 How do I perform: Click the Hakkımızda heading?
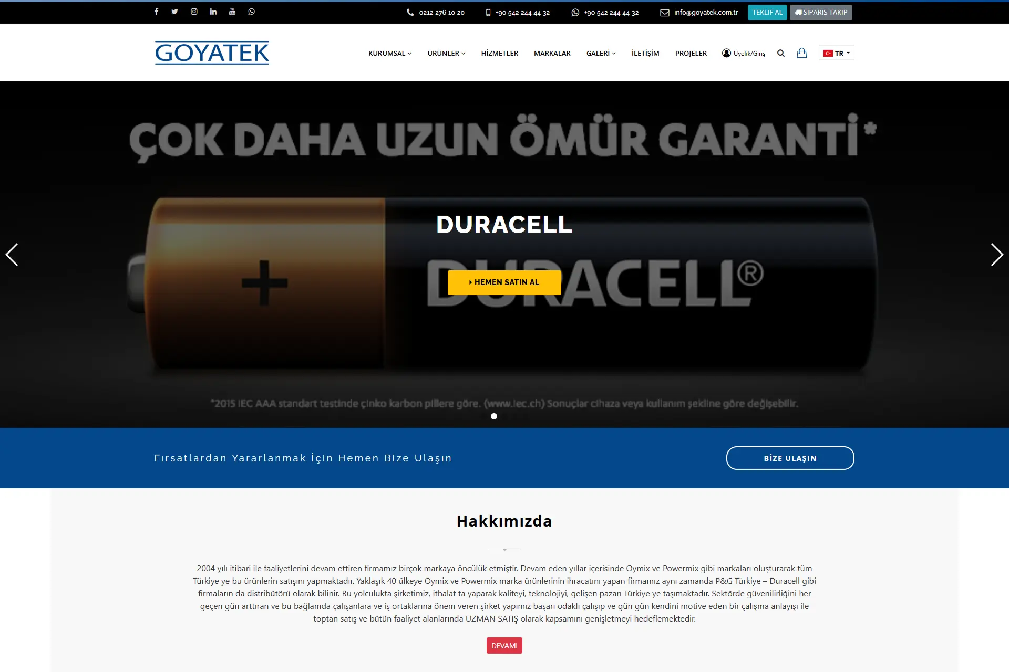coord(504,521)
